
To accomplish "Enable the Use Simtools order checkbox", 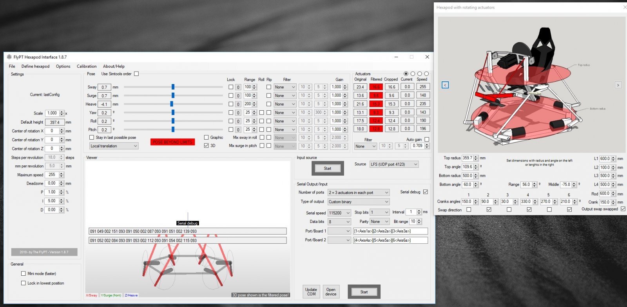I will pos(136,74).
